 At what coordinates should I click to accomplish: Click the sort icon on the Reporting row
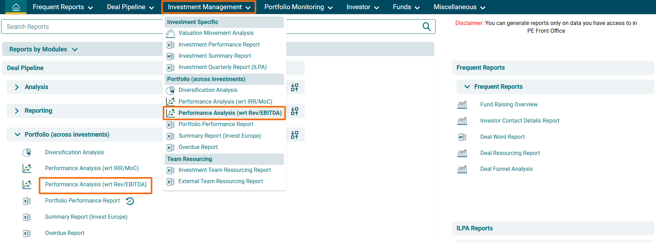295,111
